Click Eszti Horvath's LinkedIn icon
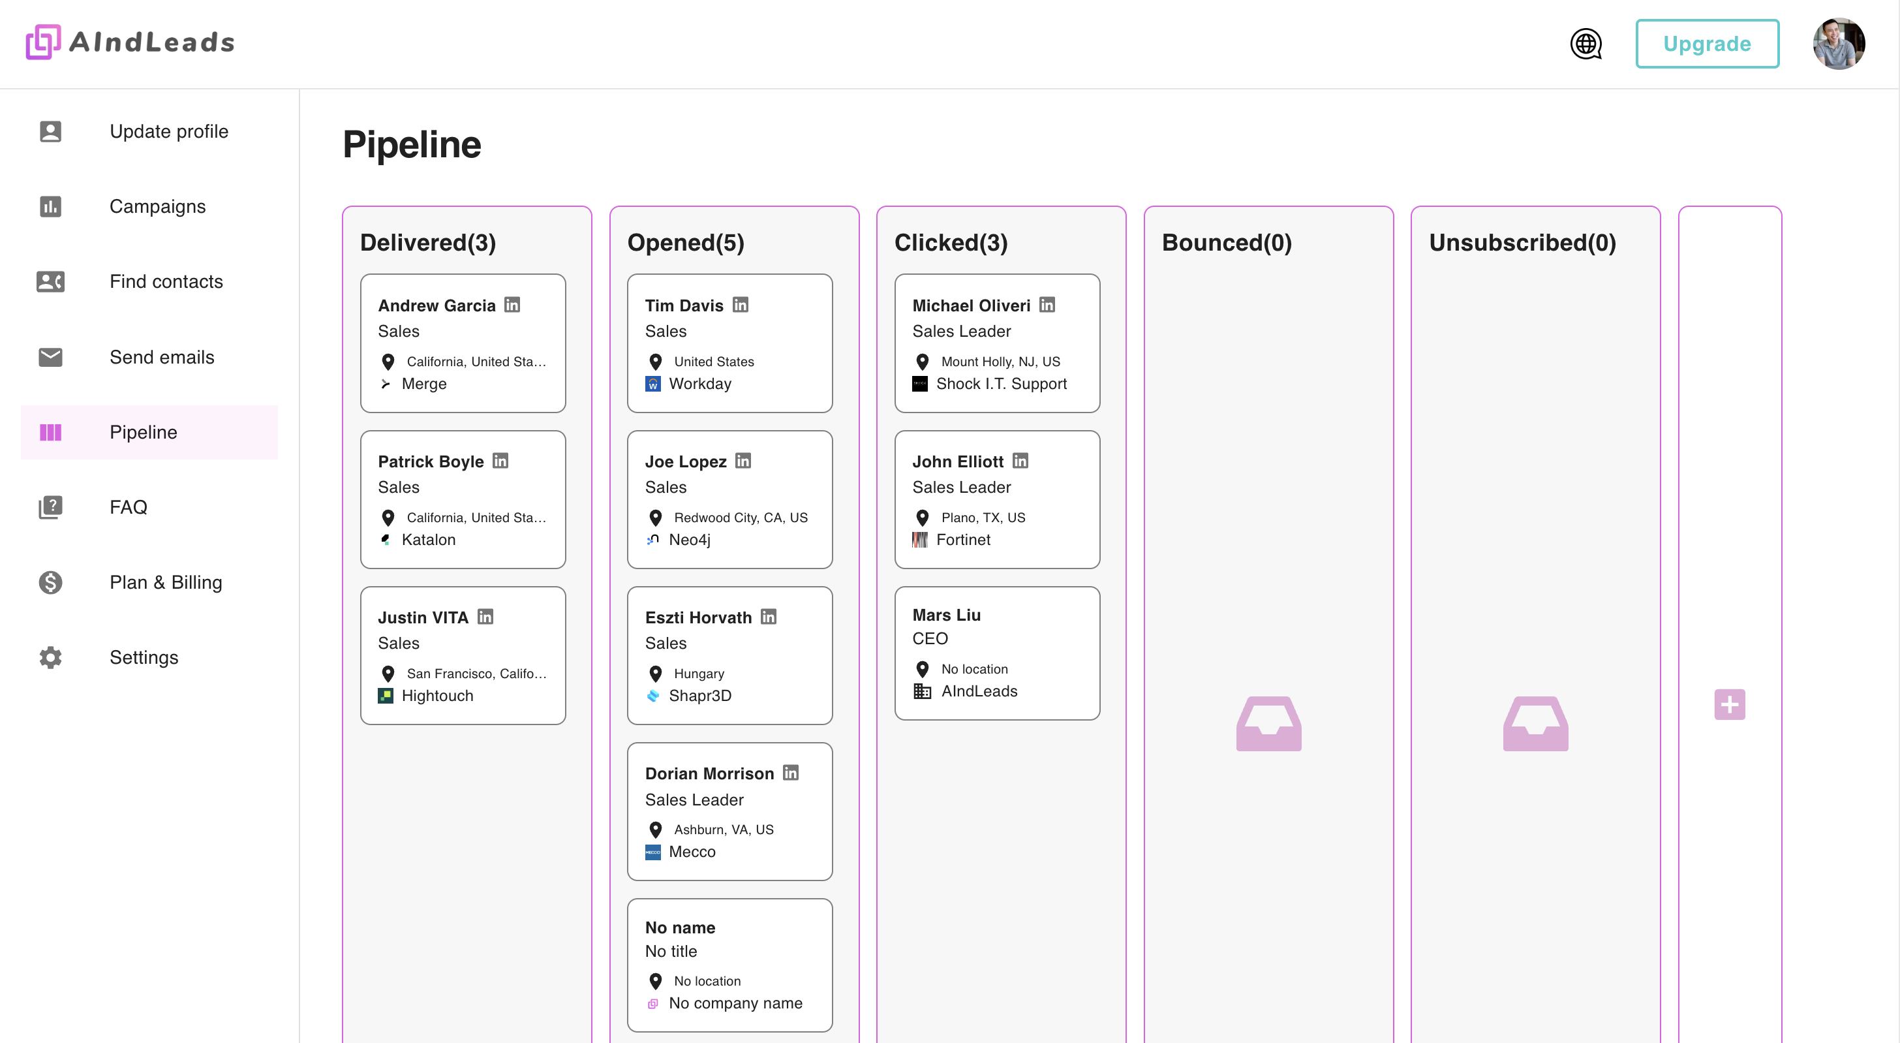 click(769, 617)
